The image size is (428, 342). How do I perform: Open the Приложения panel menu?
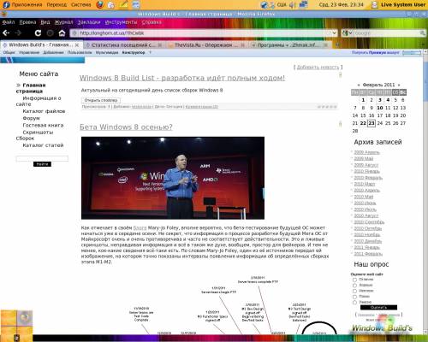tap(27, 4)
